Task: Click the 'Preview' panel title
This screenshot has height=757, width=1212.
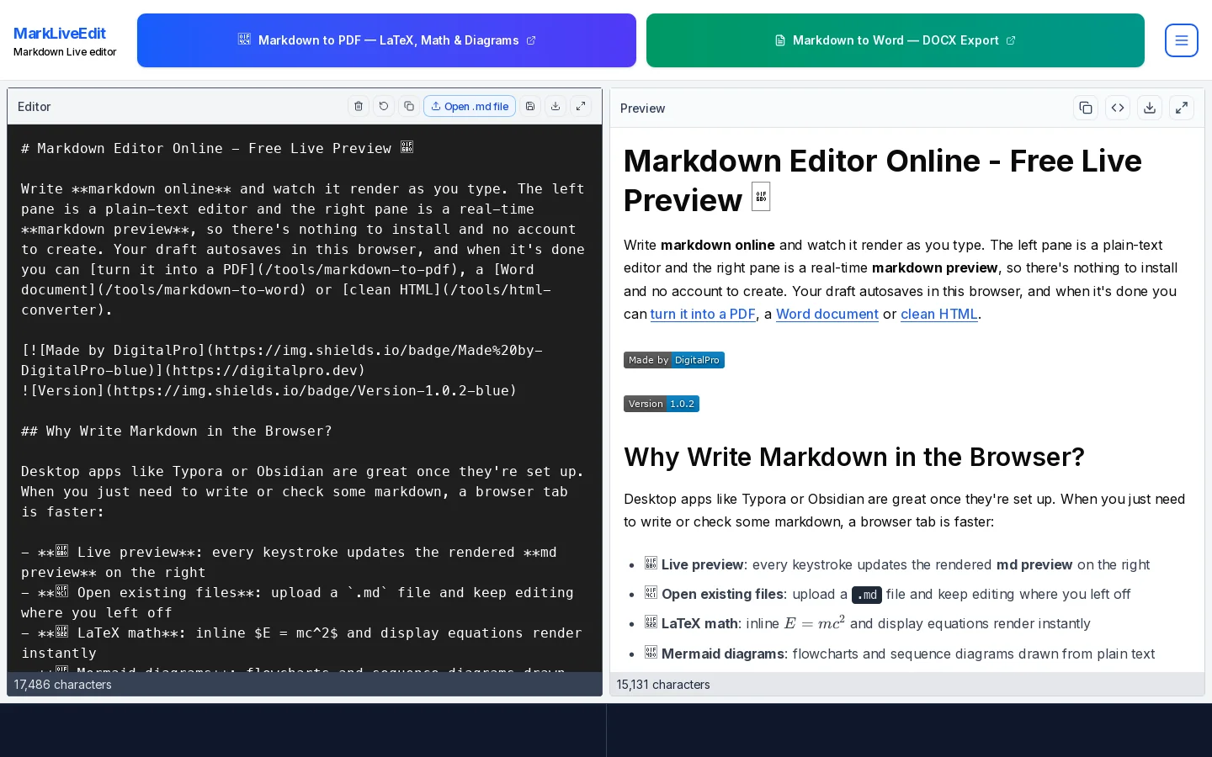Action: coord(642,109)
